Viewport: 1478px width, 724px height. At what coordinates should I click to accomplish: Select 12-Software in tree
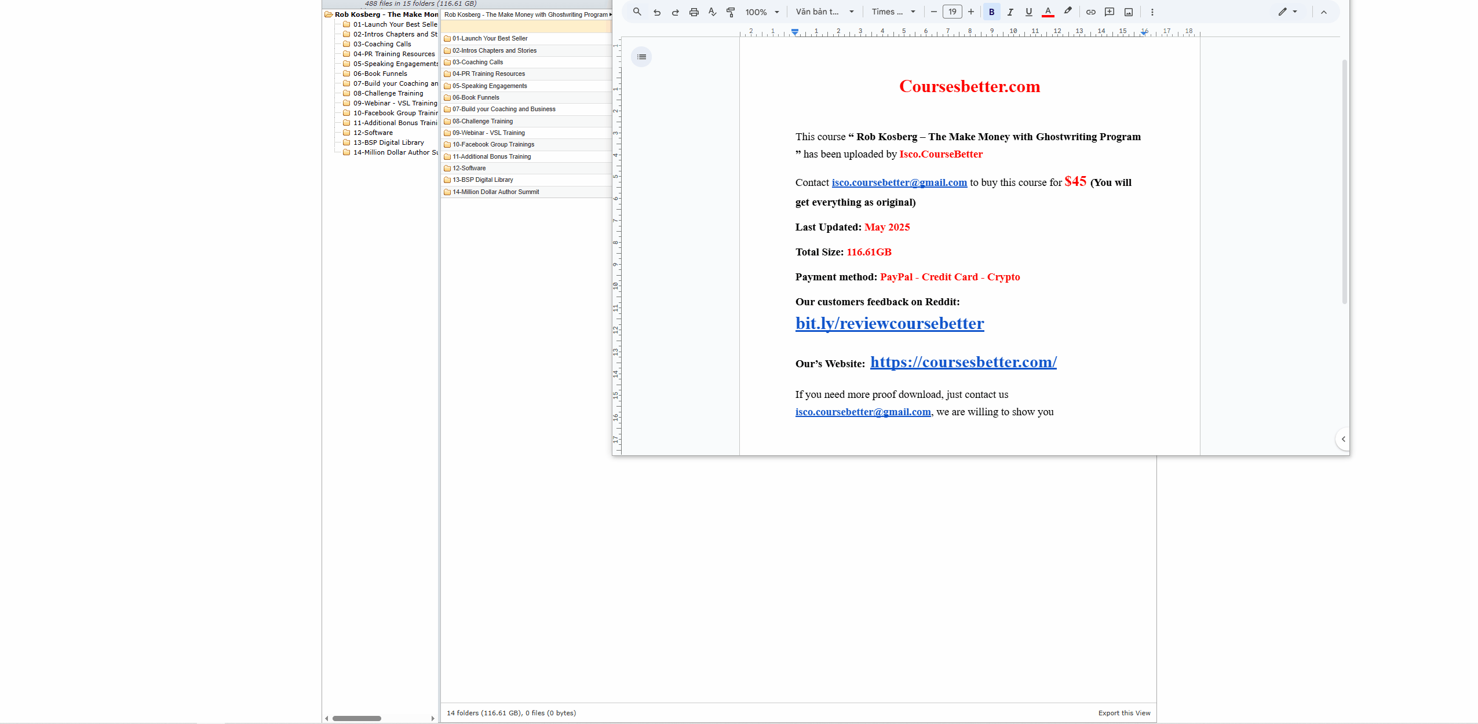pyautogui.click(x=373, y=133)
